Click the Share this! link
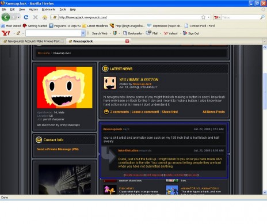The image size is (267, 224). pos(170,112)
